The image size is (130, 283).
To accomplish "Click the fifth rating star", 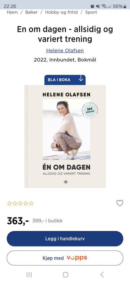I will (x=31, y=204).
